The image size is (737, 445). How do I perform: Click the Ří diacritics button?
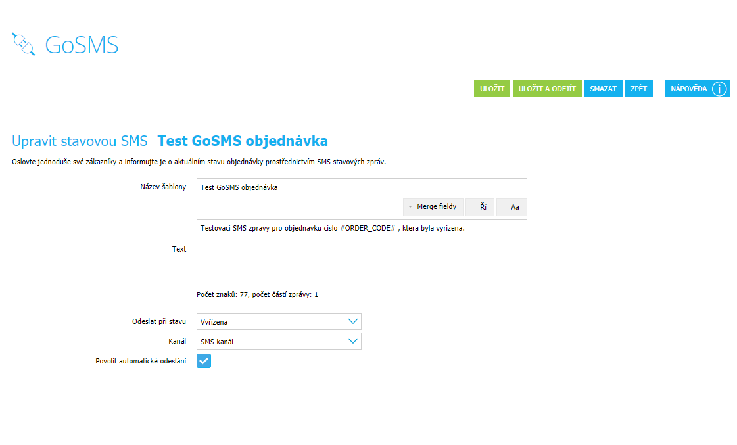tap(480, 207)
